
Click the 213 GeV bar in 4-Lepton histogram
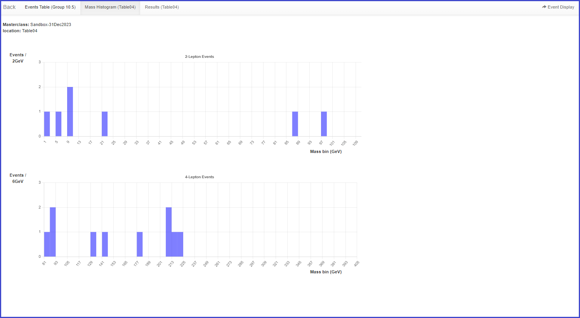pos(174,244)
